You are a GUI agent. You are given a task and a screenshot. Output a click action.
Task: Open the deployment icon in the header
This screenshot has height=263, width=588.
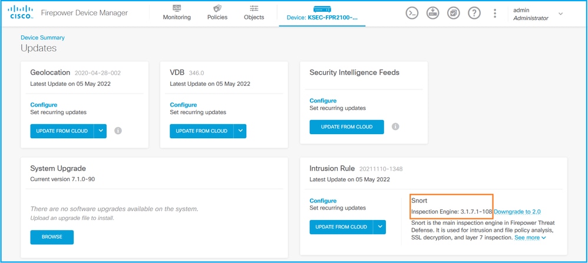pyautogui.click(x=433, y=14)
